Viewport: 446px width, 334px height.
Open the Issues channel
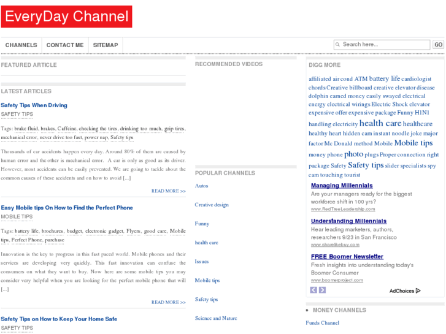click(202, 262)
